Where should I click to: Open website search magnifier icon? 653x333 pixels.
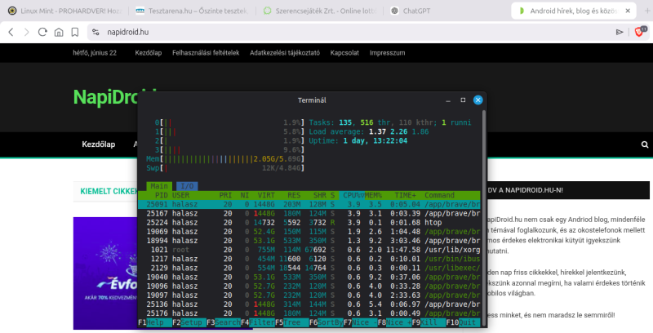[x=645, y=144]
